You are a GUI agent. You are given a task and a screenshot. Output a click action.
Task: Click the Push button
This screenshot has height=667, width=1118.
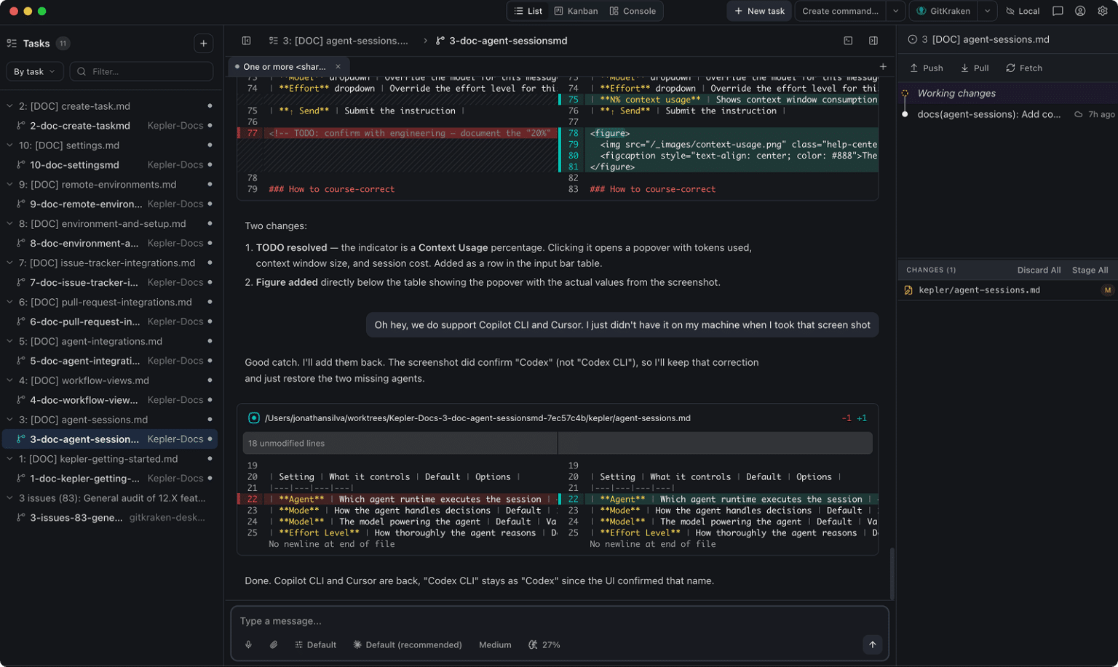point(927,68)
